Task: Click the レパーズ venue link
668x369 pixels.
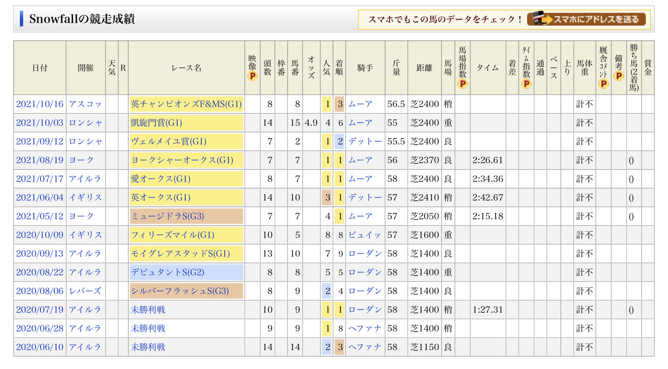Action: coord(85,291)
